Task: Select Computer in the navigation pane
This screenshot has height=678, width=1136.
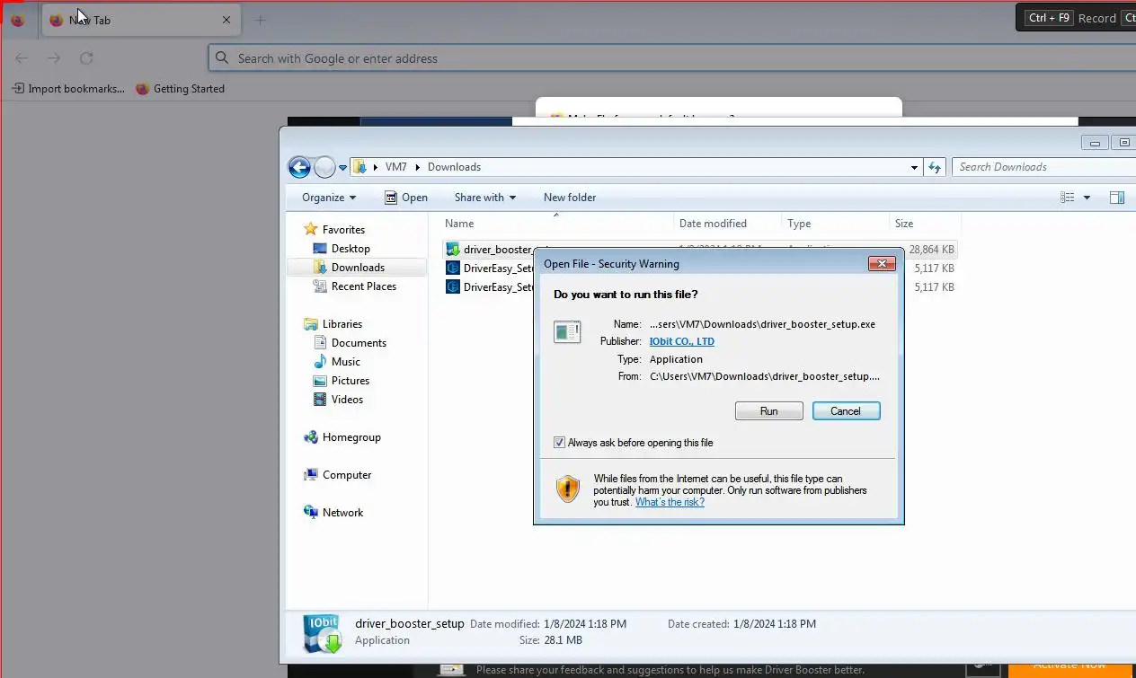Action: [347, 475]
